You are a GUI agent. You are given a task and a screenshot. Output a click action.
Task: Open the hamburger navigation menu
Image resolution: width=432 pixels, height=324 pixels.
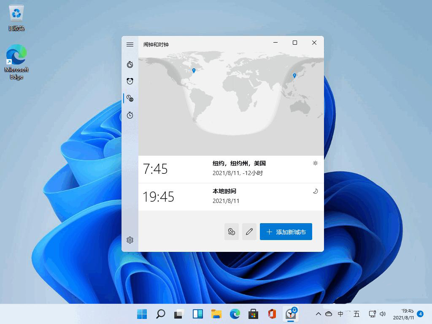click(130, 44)
